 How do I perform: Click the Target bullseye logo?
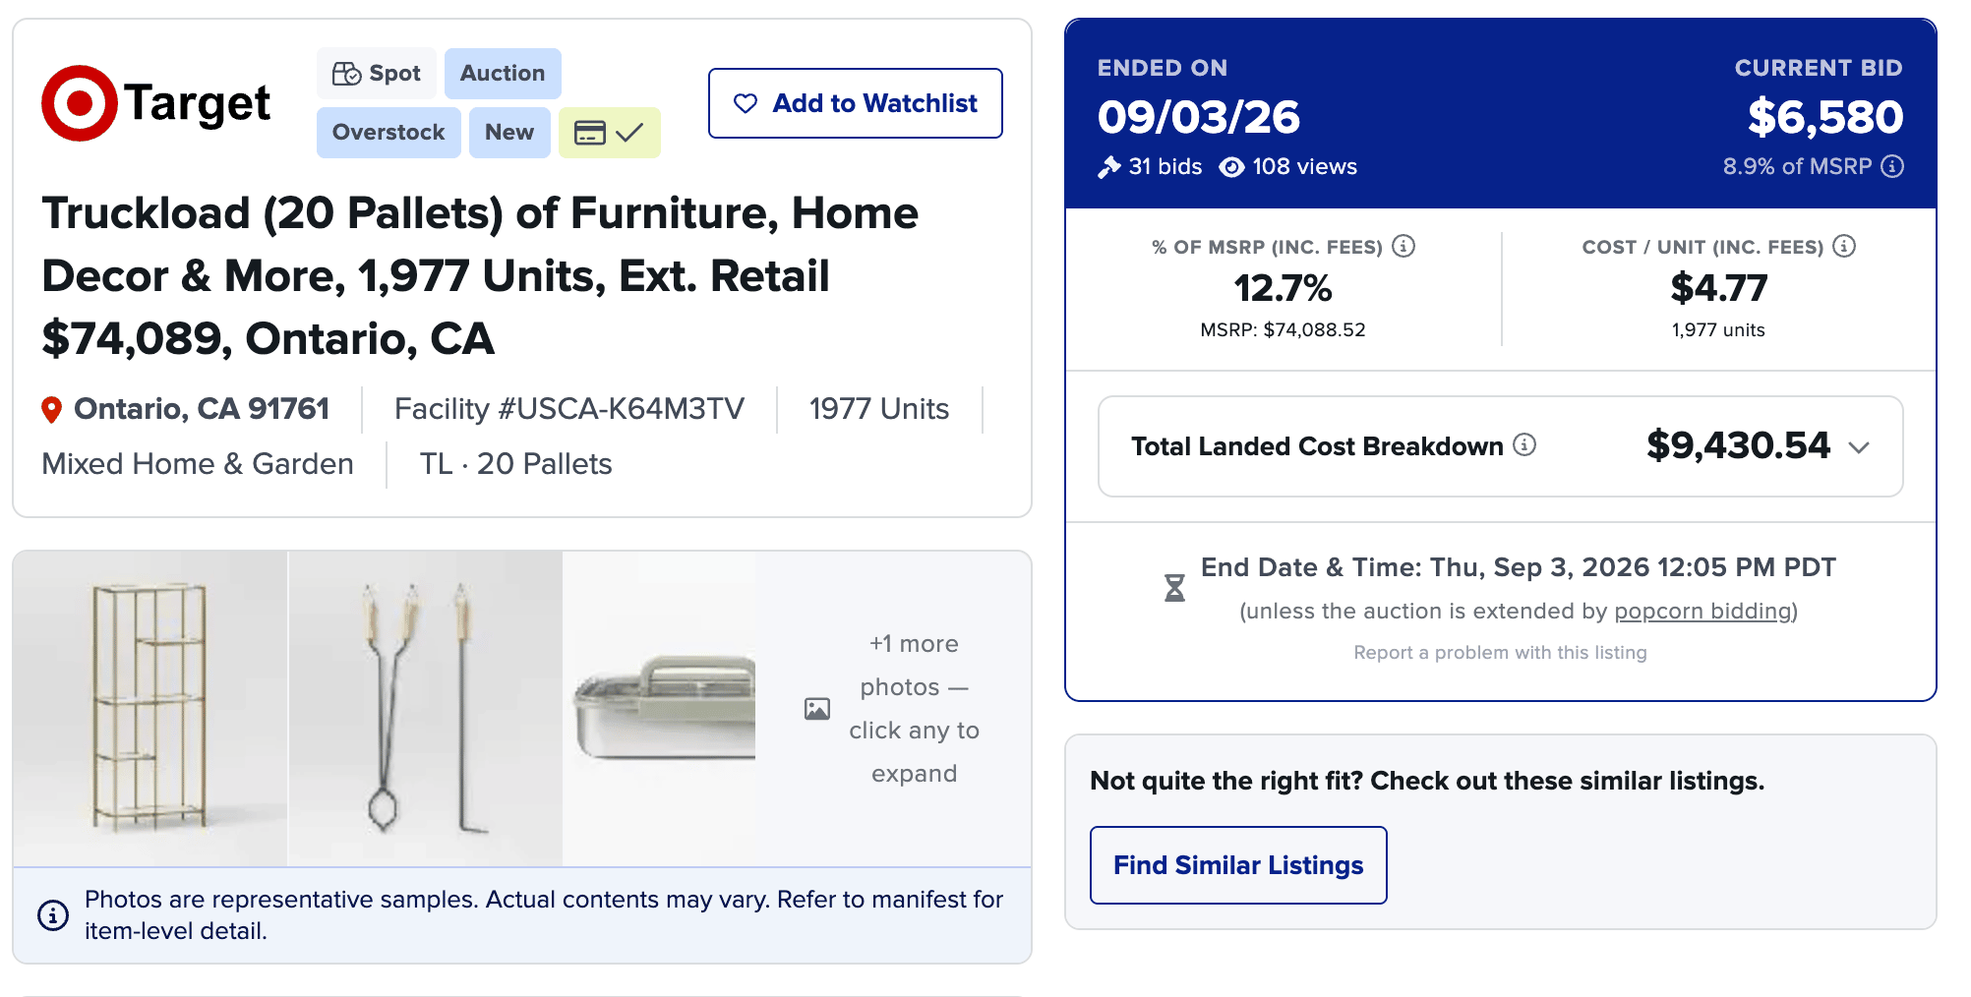click(79, 103)
